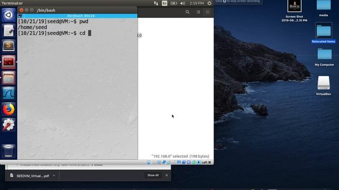This screenshot has width=339, height=190.
Task: Switch Files window to list view
Action: [x=198, y=12]
